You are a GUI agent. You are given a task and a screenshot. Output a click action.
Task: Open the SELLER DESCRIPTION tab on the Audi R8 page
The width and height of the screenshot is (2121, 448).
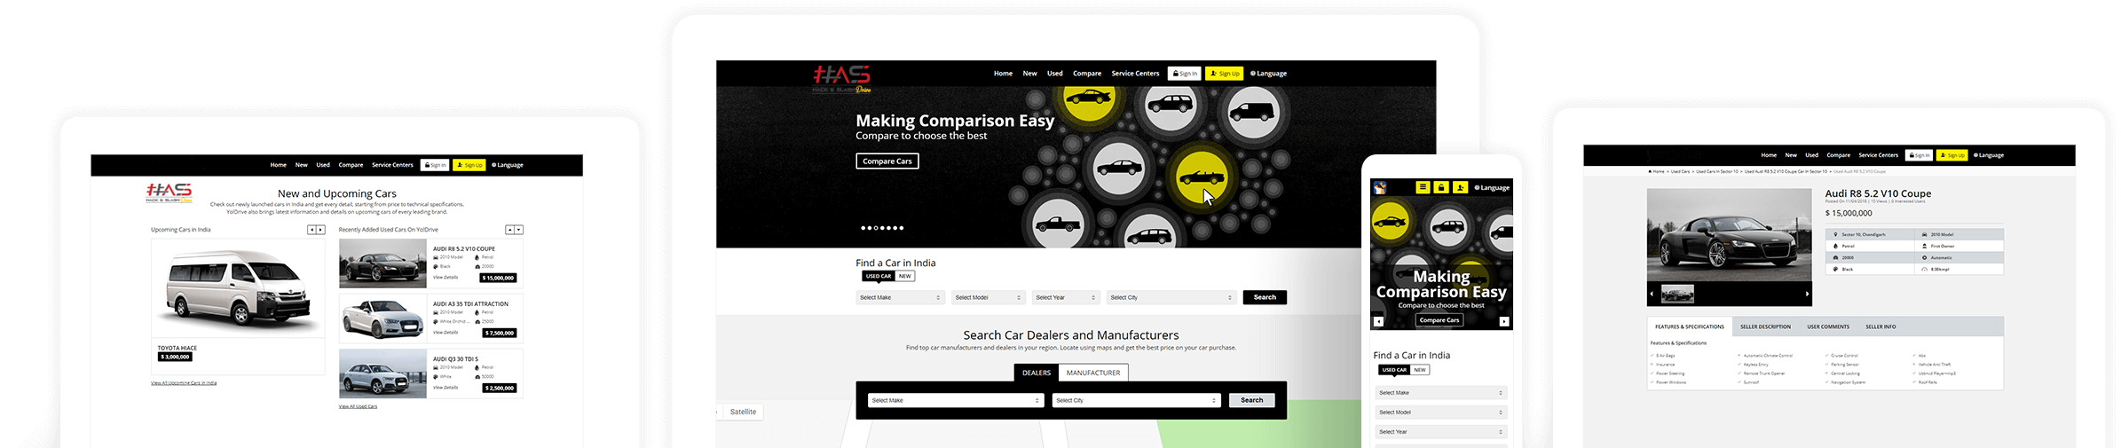tap(1765, 326)
